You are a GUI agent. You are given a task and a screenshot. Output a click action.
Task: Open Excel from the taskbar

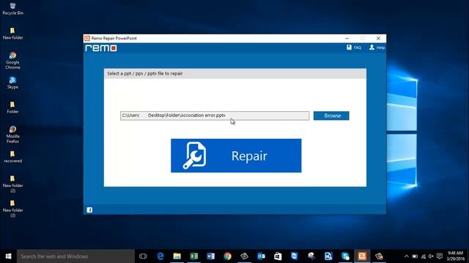193,256
